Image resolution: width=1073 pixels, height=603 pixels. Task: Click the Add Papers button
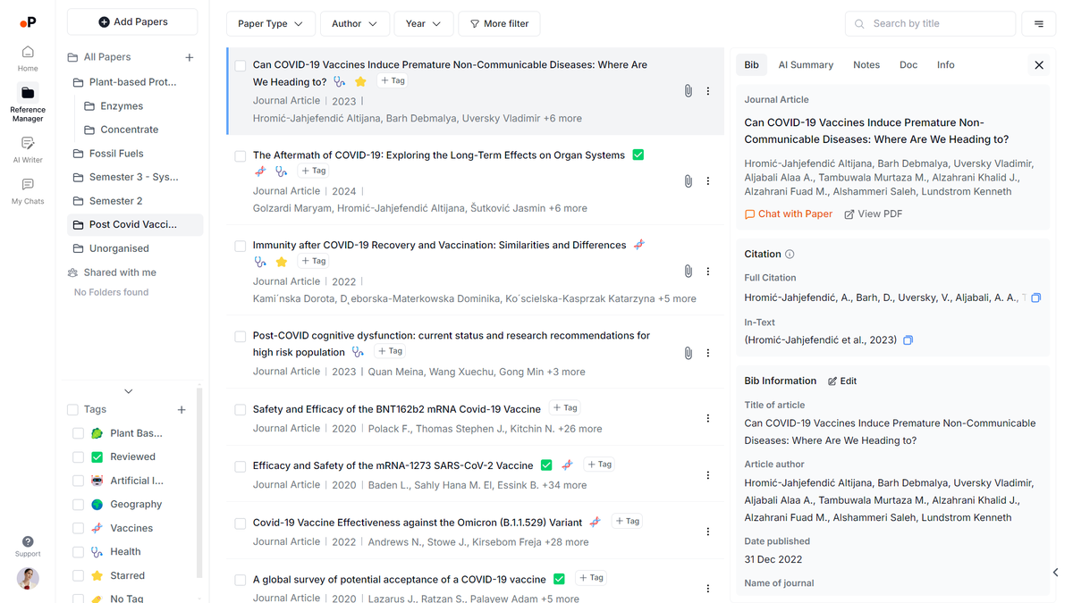131,21
